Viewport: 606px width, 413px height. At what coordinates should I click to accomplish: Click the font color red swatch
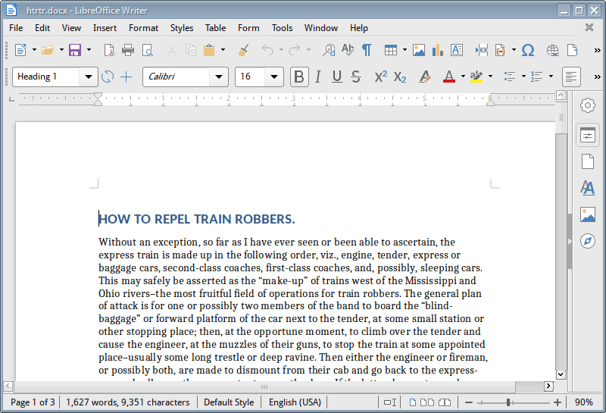(x=448, y=77)
